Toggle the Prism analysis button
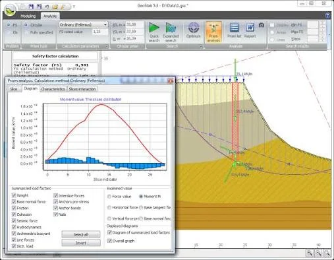 click(x=213, y=32)
